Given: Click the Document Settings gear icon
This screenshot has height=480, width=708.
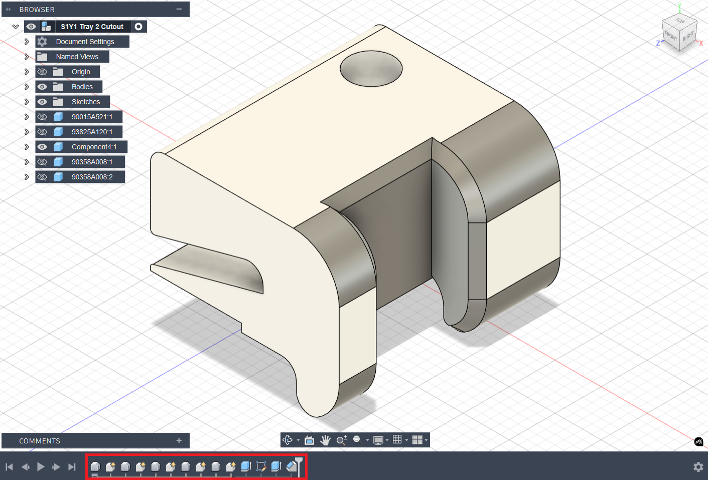Looking at the screenshot, I should (42, 42).
